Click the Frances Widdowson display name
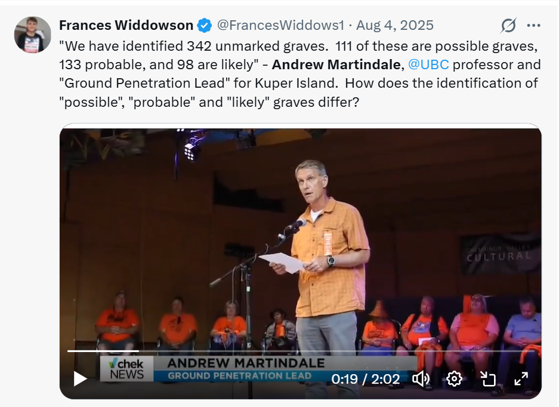This screenshot has width=559, height=407. (x=126, y=25)
